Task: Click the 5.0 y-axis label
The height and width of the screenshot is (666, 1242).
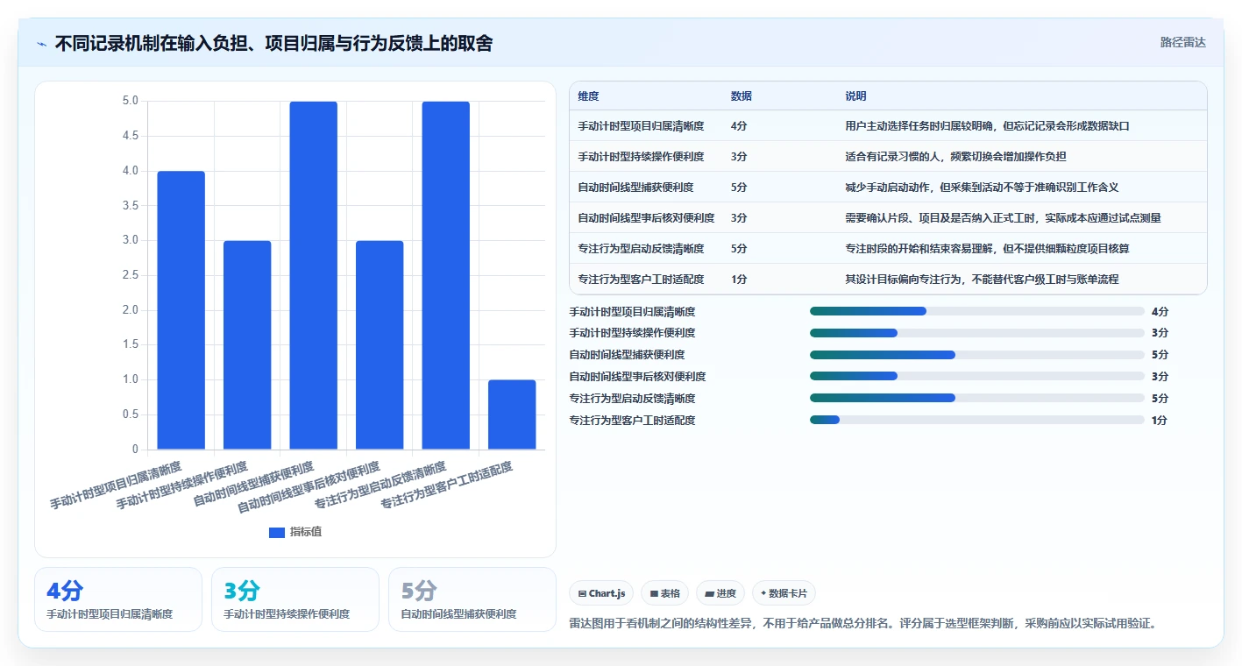Action: click(x=130, y=101)
